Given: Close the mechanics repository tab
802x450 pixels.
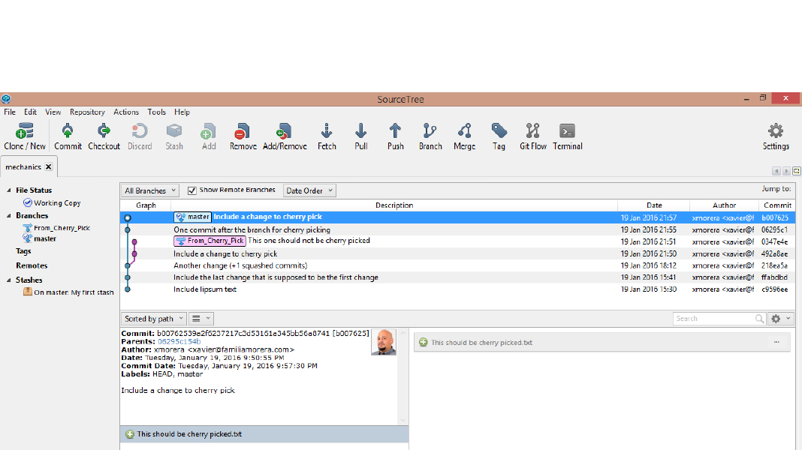Looking at the screenshot, I should coord(49,167).
